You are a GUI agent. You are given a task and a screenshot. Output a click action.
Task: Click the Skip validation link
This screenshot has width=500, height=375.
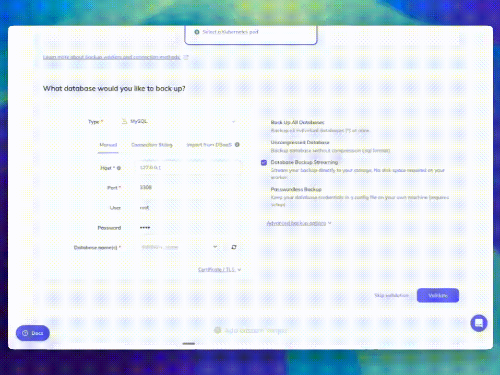[391, 296]
